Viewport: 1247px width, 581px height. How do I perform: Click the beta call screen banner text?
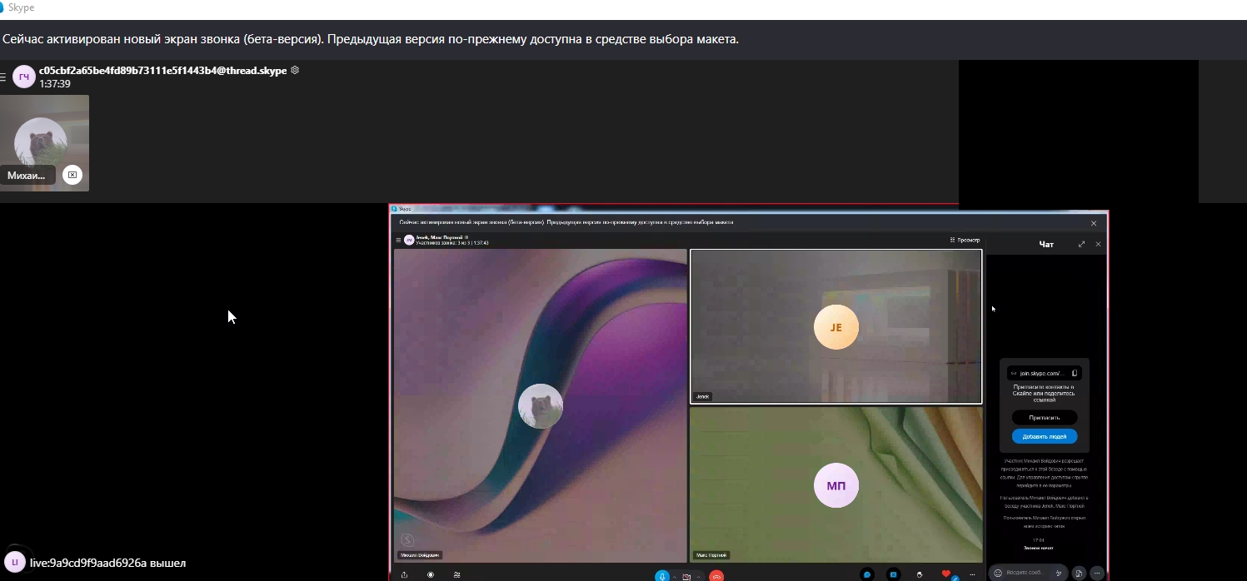[x=370, y=39]
